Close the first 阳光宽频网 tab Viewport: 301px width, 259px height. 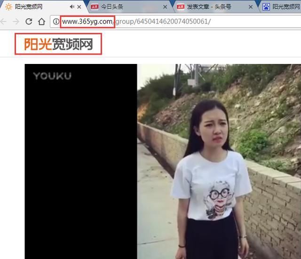pyautogui.click(x=79, y=7)
